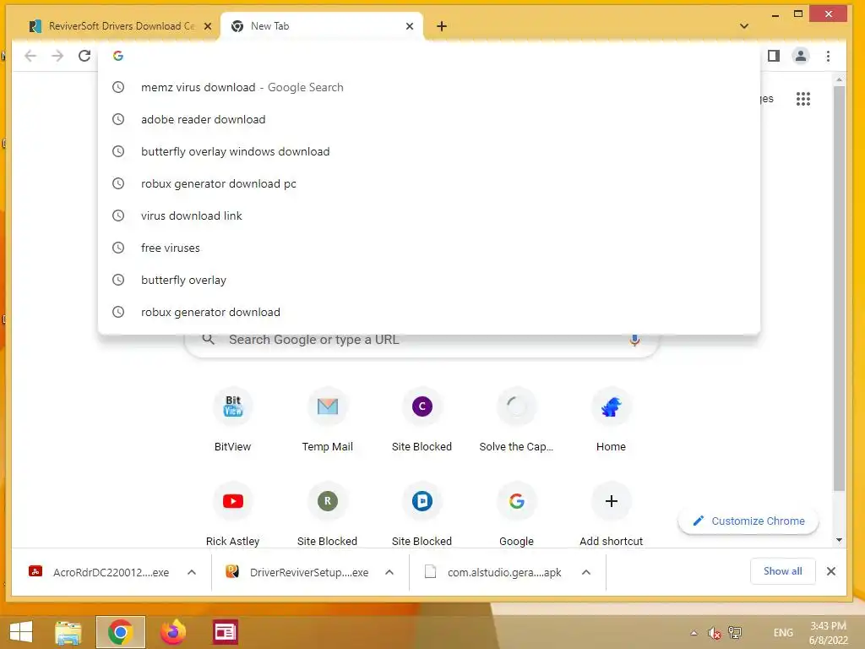Choose suggestion memz virus download
This screenshot has height=649, width=865.
point(428,87)
